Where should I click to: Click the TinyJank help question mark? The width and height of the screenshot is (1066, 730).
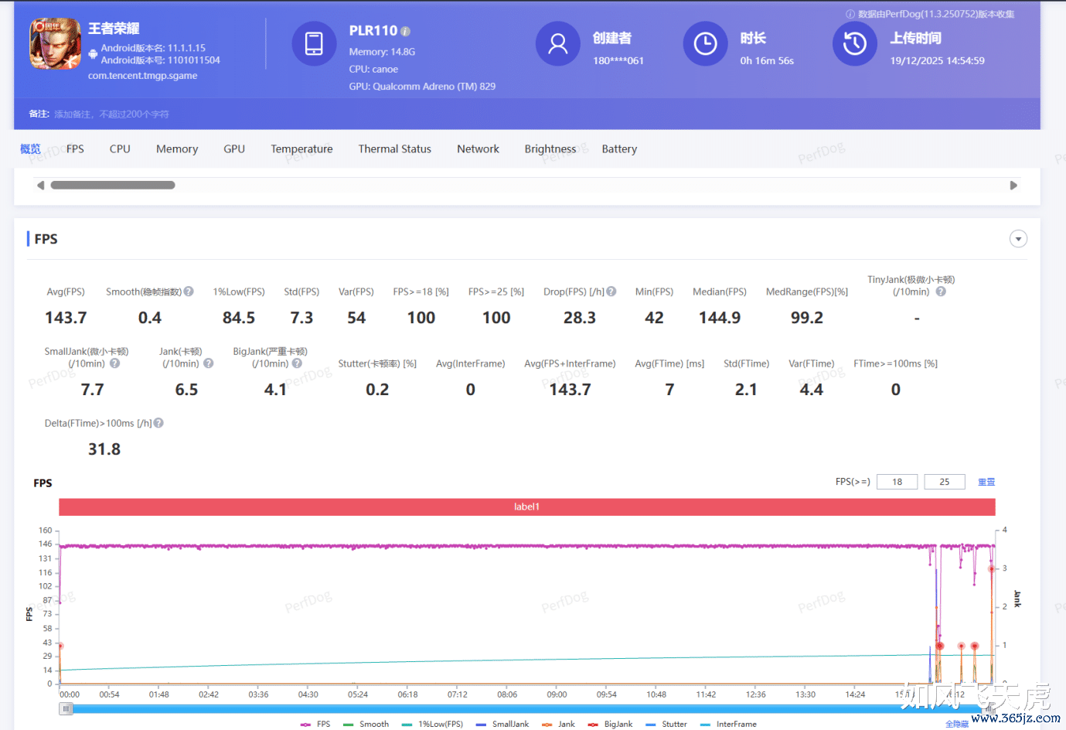[x=941, y=292]
